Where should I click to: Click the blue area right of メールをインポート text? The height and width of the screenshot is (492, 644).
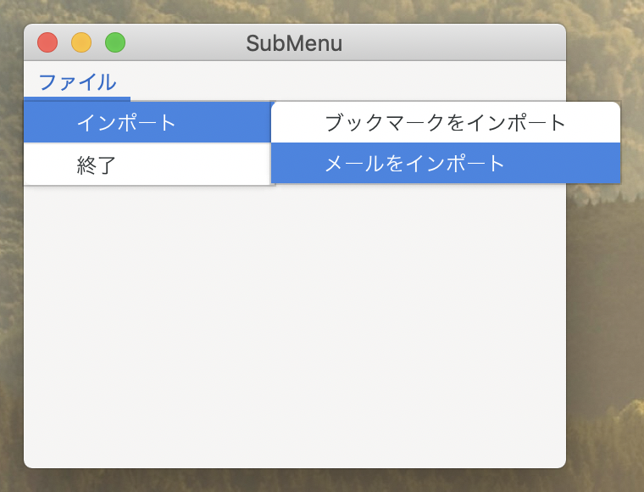pyautogui.click(x=562, y=163)
